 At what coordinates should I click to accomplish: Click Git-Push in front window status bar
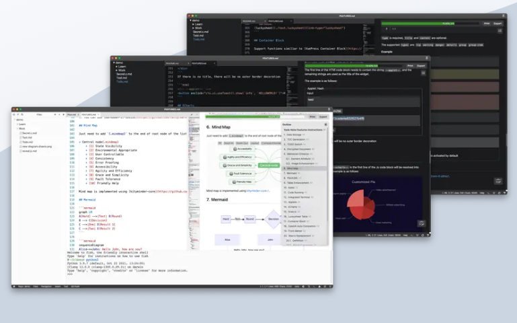(75, 287)
